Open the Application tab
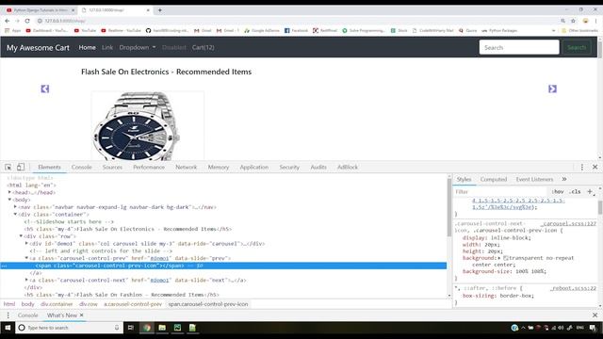Screen dimensions: 603x339 pos(254,167)
